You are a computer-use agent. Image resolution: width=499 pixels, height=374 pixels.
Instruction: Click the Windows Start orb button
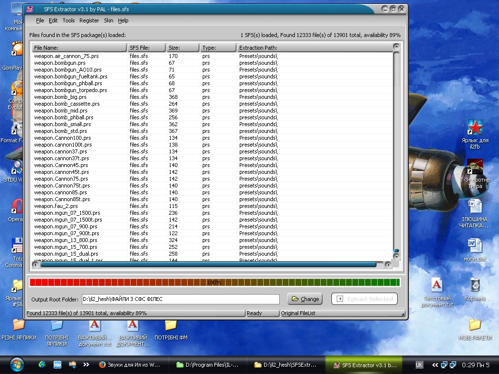(17, 364)
